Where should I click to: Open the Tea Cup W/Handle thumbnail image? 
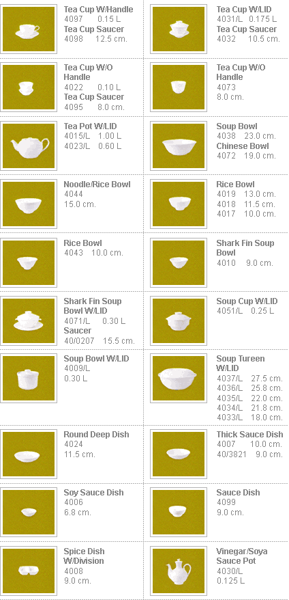(29, 29)
